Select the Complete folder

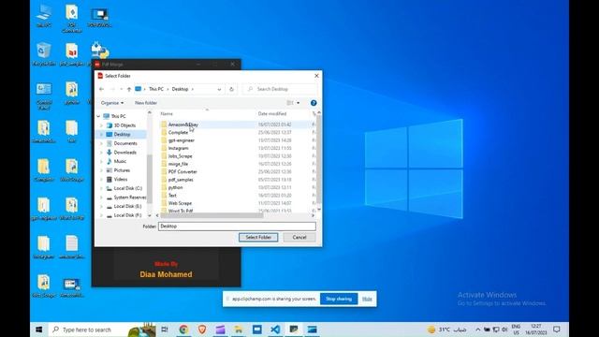coord(178,133)
